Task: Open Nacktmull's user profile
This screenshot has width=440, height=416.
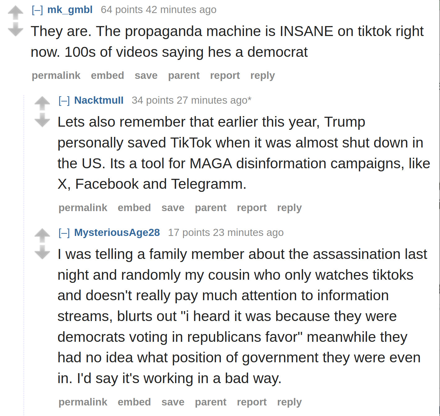Action: (99, 100)
